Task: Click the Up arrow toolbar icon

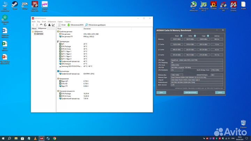Action: click(x=41, y=25)
